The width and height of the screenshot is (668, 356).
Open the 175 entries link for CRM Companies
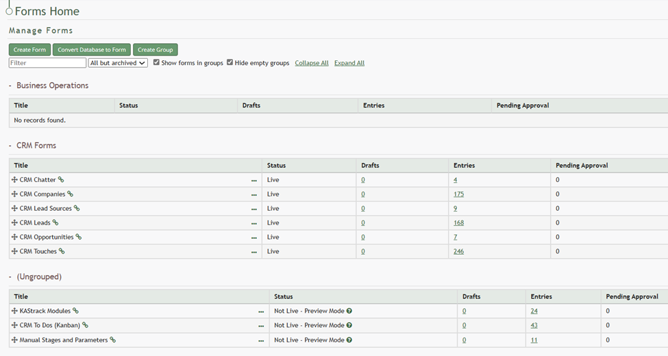(x=458, y=194)
